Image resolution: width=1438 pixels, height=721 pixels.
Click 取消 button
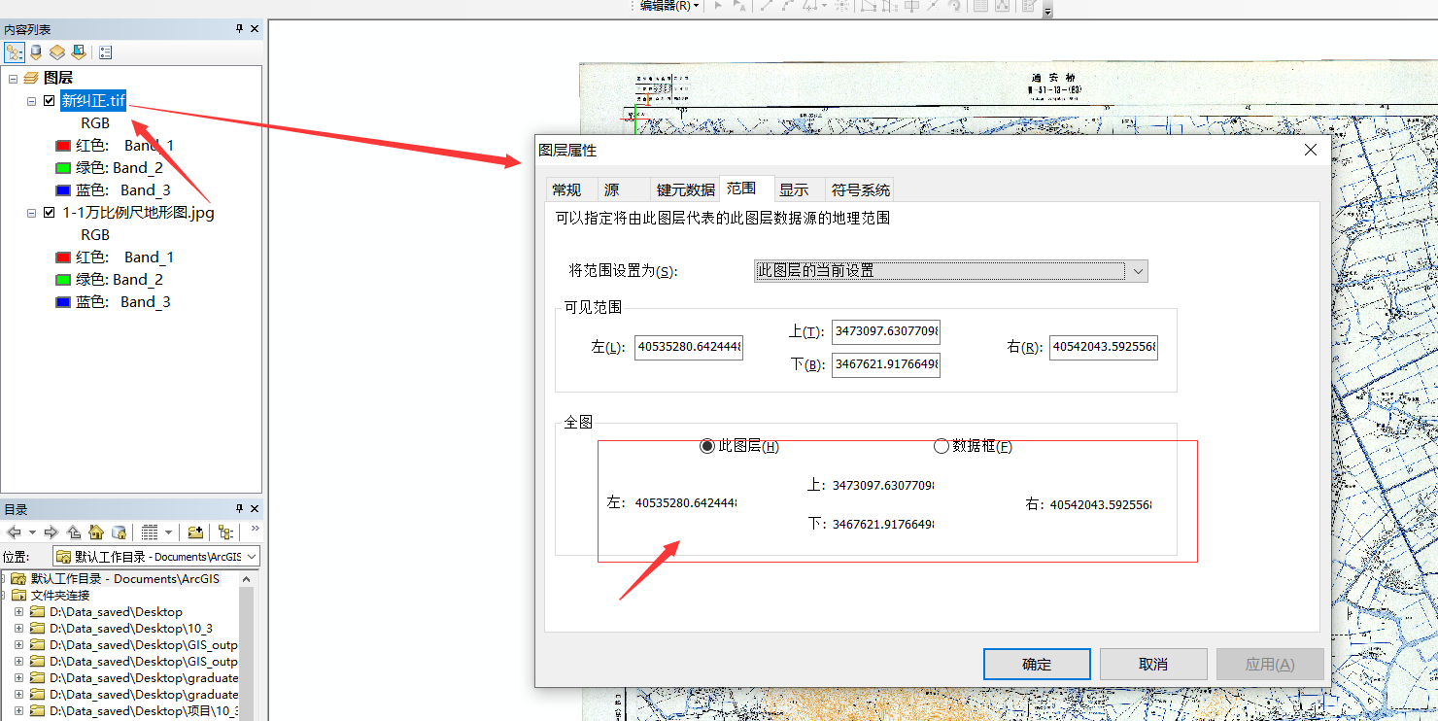(1153, 665)
